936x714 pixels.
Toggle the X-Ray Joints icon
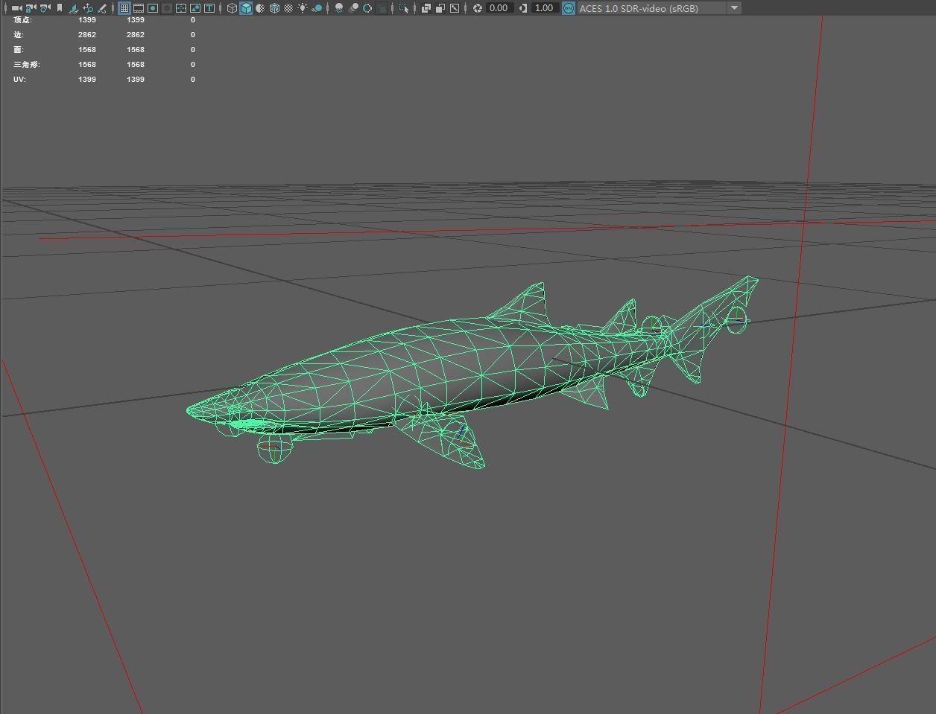[455, 8]
